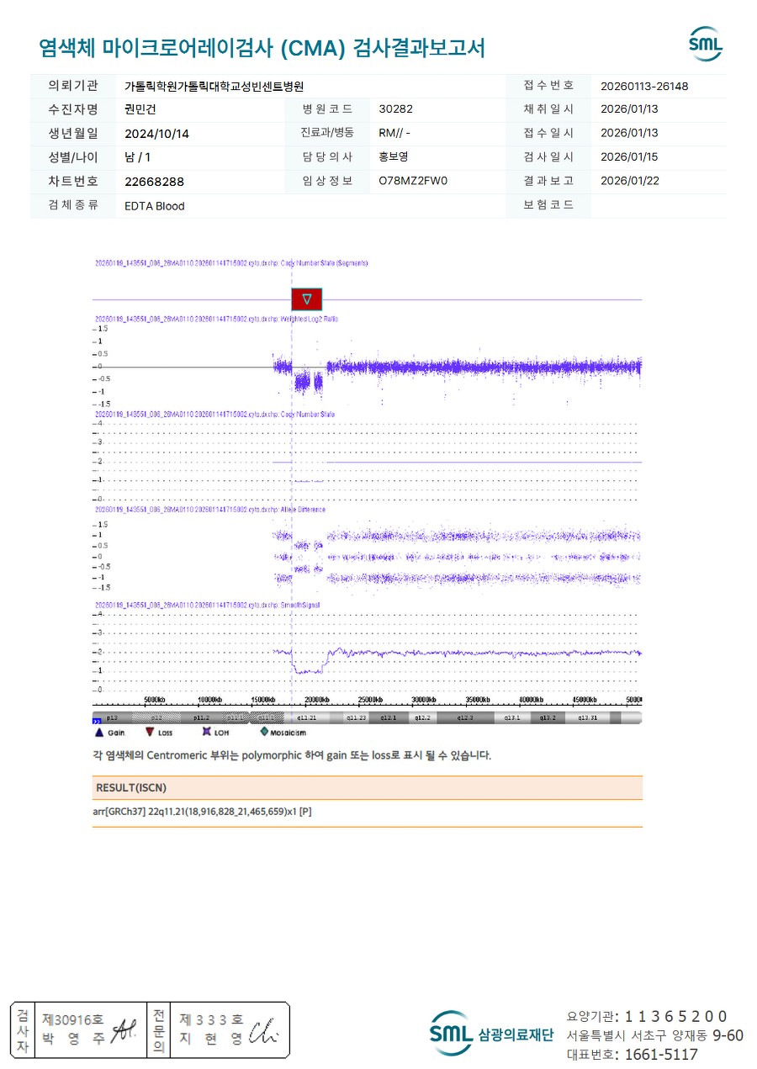The width and height of the screenshot is (757, 1069).
Task: Click the report title 염색체 마이크로어레이검사 (CMA) 검사결과보고서
Action: coord(262,48)
